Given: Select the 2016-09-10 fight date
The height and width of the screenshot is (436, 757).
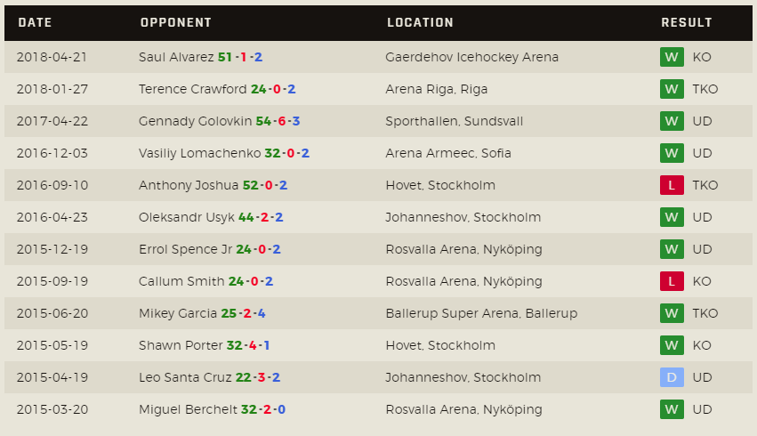Looking at the screenshot, I should [52, 185].
